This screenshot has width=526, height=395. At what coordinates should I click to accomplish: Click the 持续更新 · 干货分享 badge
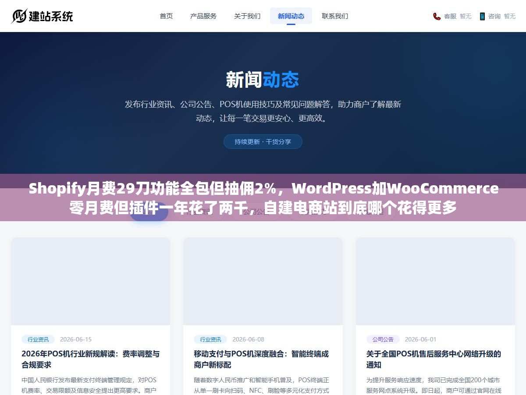pos(263,141)
